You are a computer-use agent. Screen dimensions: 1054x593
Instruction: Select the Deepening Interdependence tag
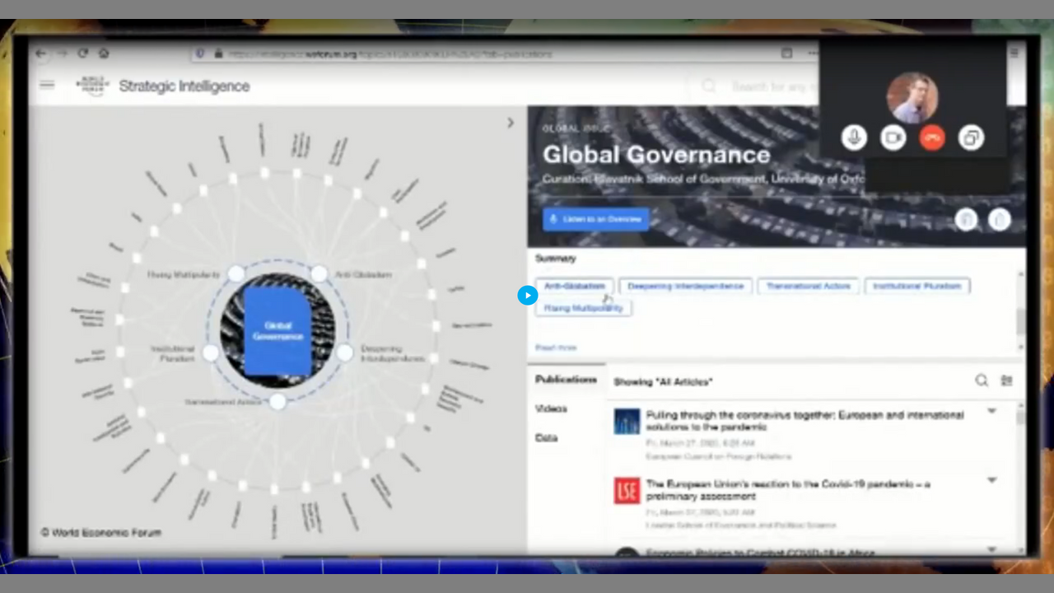(685, 286)
